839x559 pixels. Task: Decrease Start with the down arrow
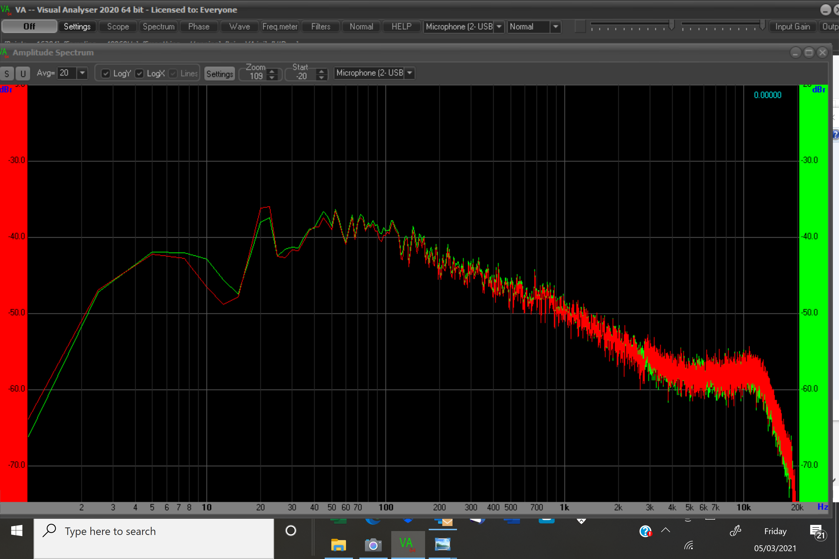coord(321,77)
